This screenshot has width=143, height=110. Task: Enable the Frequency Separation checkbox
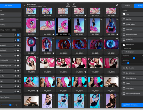124,94
